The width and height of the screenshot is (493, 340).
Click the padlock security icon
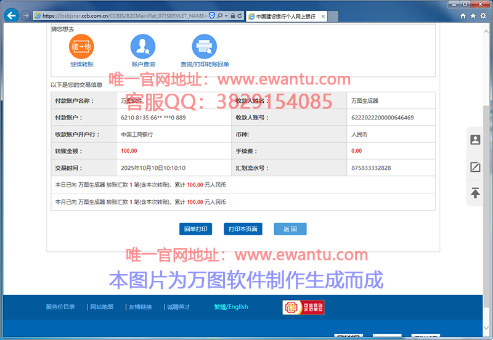(233, 16)
